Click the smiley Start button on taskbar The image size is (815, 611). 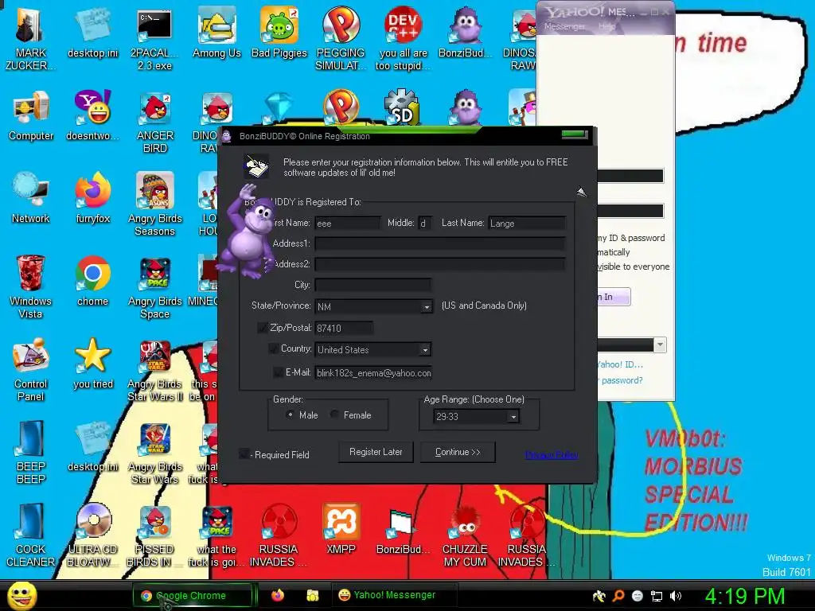click(x=21, y=596)
